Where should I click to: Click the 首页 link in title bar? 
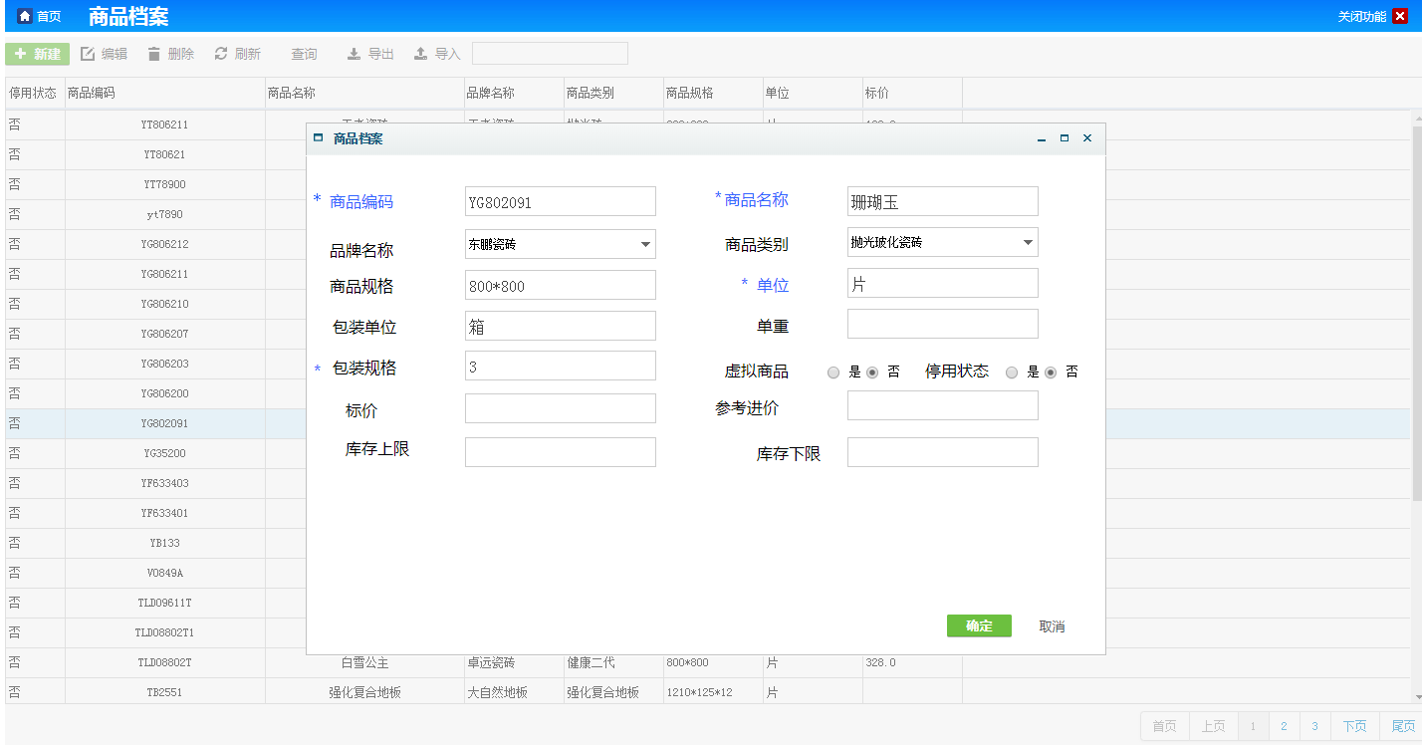pyautogui.click(x=49, y=16)
